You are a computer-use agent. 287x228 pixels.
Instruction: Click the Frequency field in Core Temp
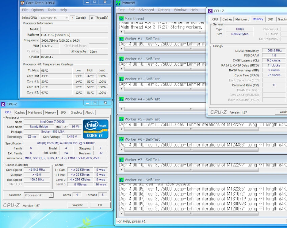tap(74, 40)
